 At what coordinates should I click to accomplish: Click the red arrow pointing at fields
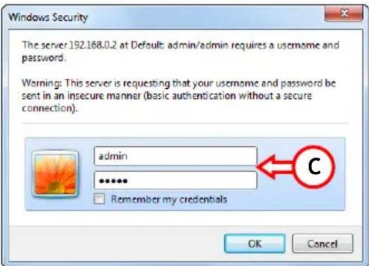(275, 167)
